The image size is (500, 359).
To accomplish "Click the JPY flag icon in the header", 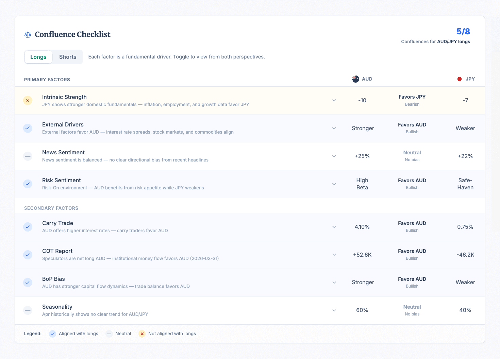I will click(x=460, y=79).
